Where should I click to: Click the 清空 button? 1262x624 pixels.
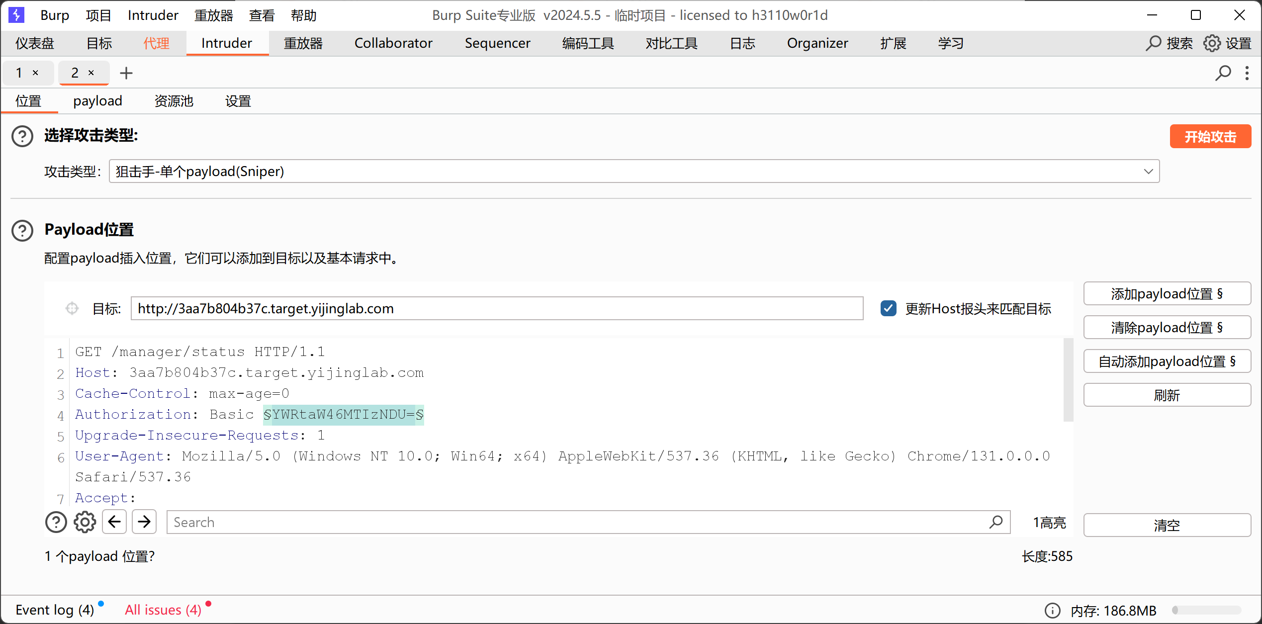(x=1167, y=525)
